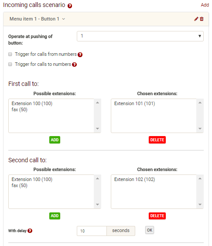
Task: Click up arrow of First call possible extensions list
Action: 97,103
